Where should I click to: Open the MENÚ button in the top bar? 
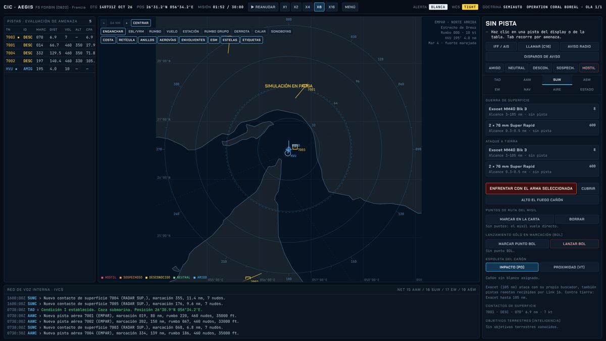[x=350, y=7]
